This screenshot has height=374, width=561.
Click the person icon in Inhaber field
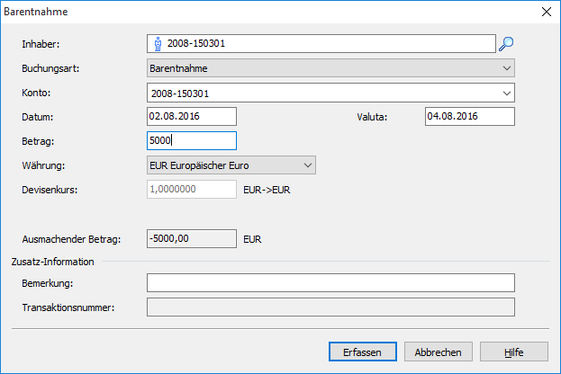point(158,42)
